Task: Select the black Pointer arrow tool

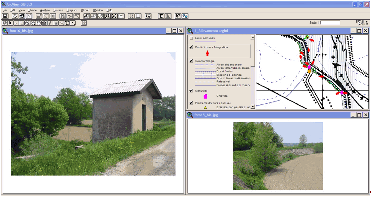Action: click(10, 23)
